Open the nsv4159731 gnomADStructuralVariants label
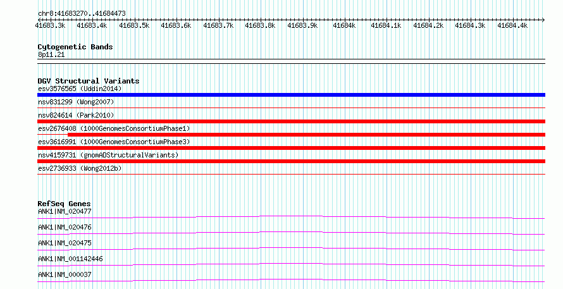This screenshot has width=563, height=289. coord(108,155)
